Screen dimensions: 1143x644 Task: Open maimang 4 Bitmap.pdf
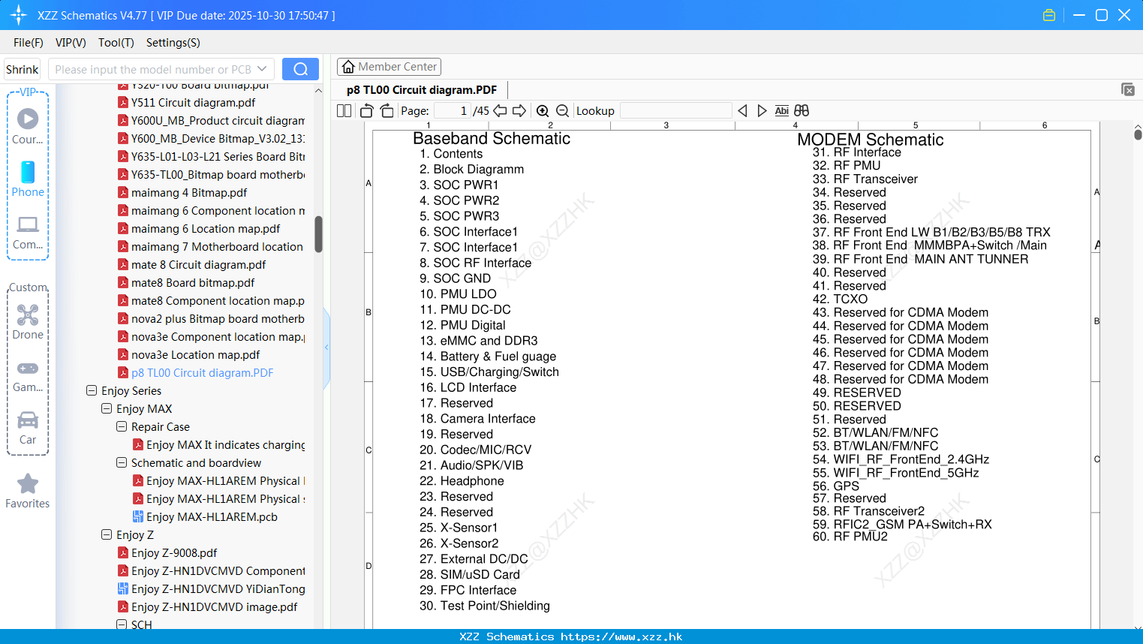[189, 192]
